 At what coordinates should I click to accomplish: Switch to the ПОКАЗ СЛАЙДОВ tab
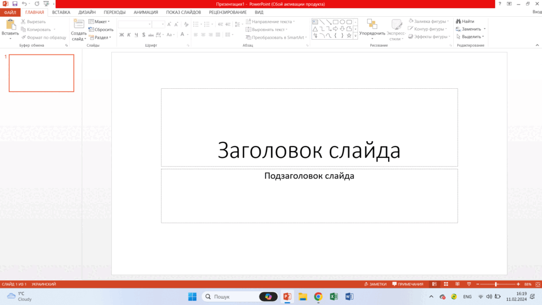[x=183, y=12]
